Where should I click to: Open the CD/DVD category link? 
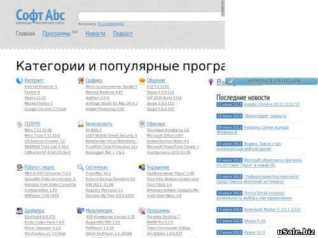click(x=32, y=124)
